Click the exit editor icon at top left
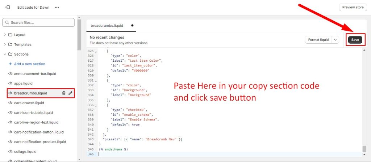This screenshot has height=162, width=371. (8, 7)
